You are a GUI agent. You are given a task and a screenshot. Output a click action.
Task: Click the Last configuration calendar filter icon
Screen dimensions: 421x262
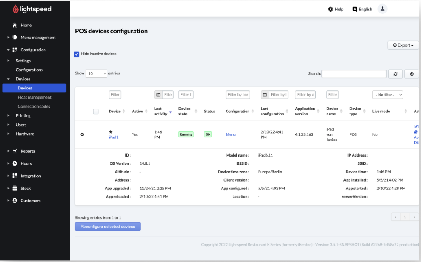click(x=265, y=95)
